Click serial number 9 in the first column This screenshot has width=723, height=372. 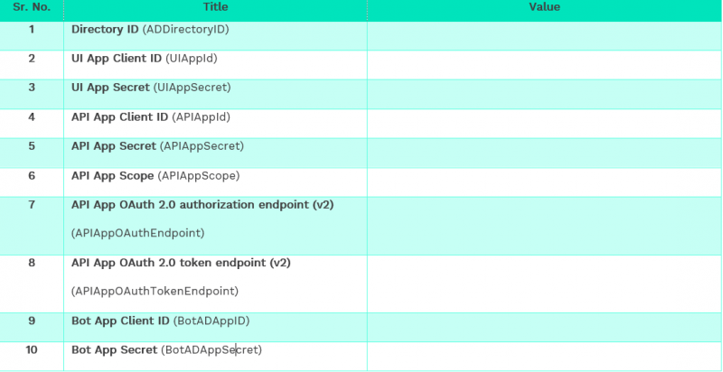coord(32,321)
